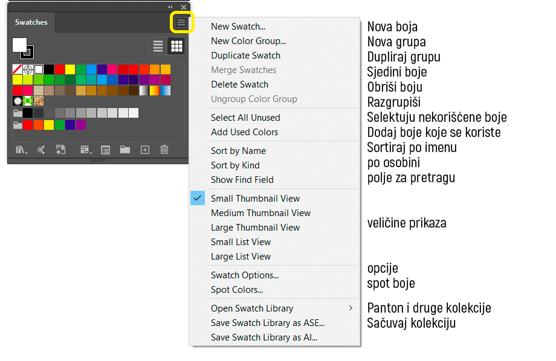The height and width of the screenshot is (361, 556).
Task: Open the Swatch Libraries menu icon
Action: [21, 150]
